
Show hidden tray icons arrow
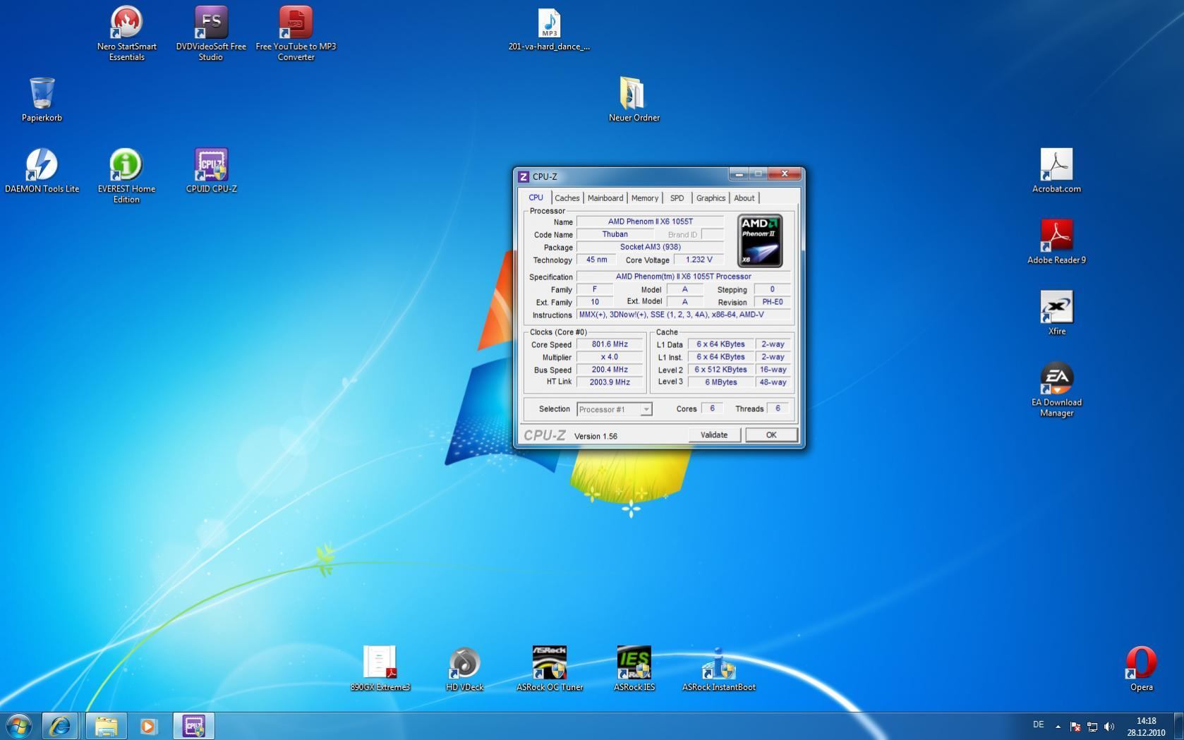pos(1058,726)
